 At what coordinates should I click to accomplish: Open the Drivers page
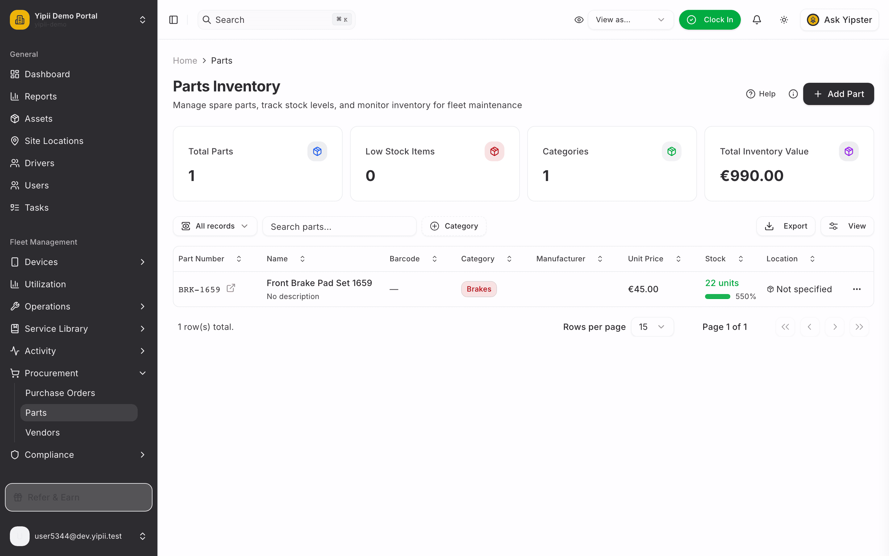coord(79,163)
